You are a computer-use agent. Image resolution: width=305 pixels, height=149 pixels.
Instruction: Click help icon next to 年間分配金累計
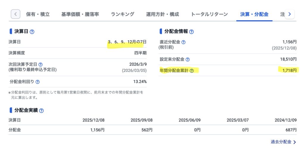click(x=192, y=71)
